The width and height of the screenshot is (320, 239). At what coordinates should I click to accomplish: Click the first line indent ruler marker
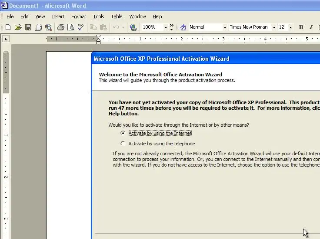click(98, 36)
